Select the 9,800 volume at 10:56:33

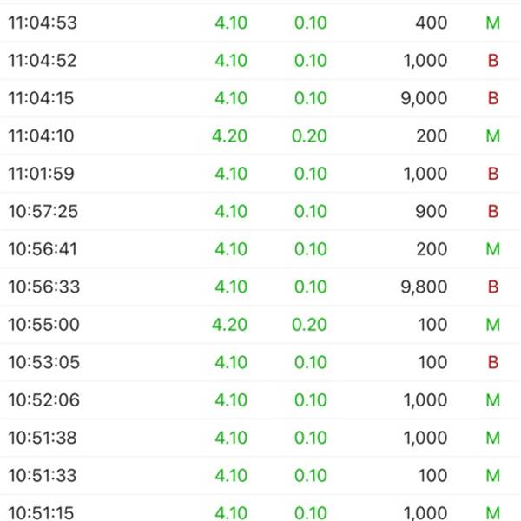pos(424,287)
